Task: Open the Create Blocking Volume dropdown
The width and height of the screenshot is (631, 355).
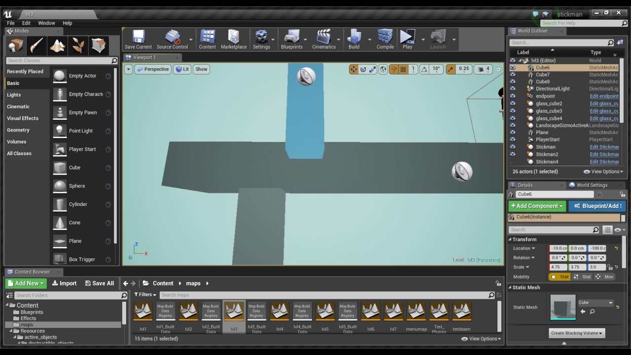Action: tap(576, 333)
